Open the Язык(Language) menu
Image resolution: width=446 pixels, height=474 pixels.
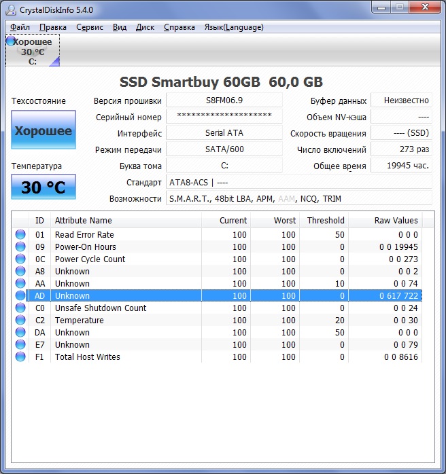[x=234, y=27]
